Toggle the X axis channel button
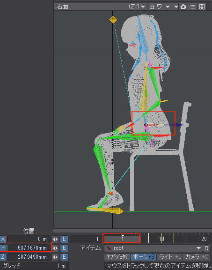 [3, 239]
